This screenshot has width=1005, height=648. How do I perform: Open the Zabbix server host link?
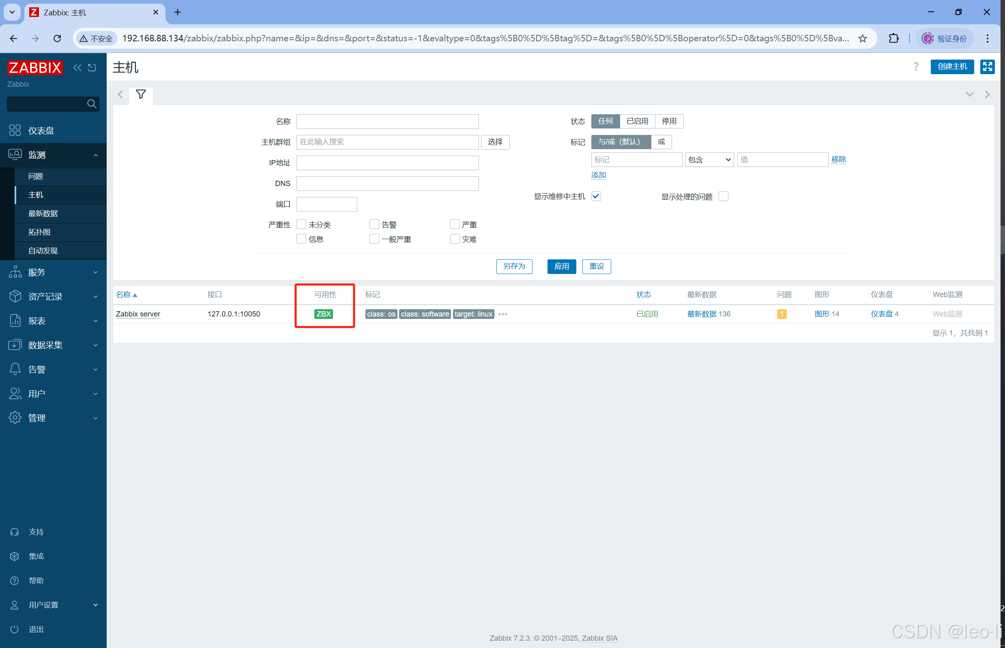click(137, 314)
